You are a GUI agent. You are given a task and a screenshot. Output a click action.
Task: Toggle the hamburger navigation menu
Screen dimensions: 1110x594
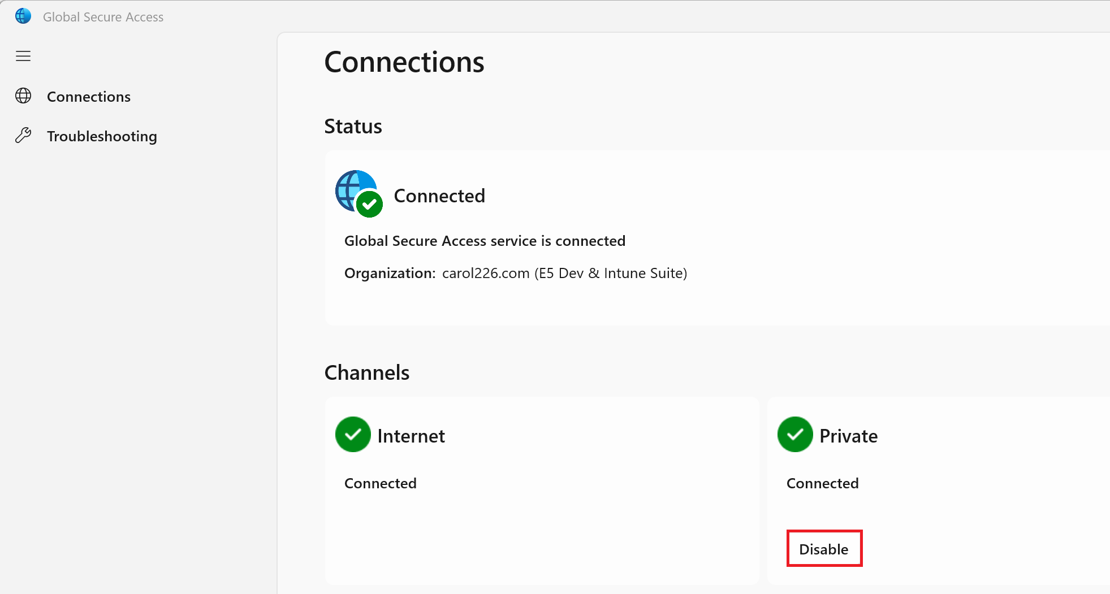23,56
